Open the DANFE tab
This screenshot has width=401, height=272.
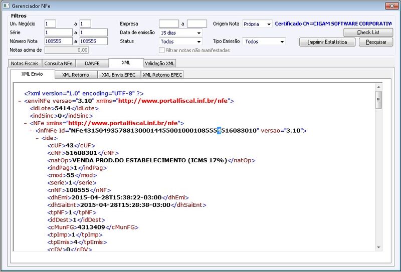[x=92, y=63]
